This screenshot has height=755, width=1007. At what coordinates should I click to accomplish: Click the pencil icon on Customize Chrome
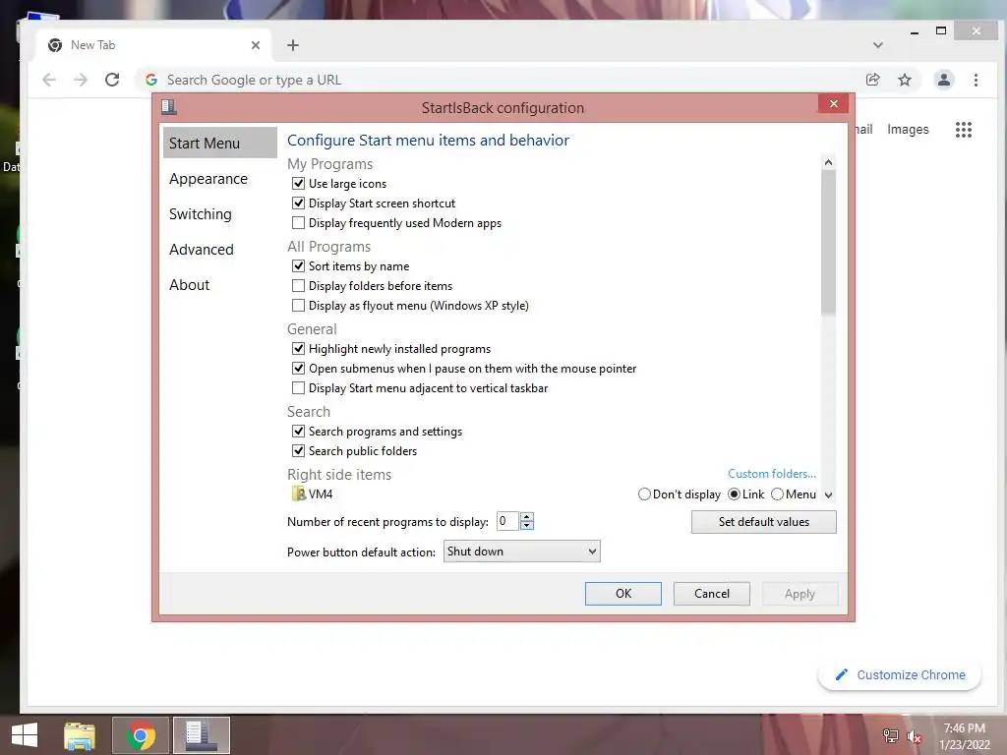[x=842, y=674]
